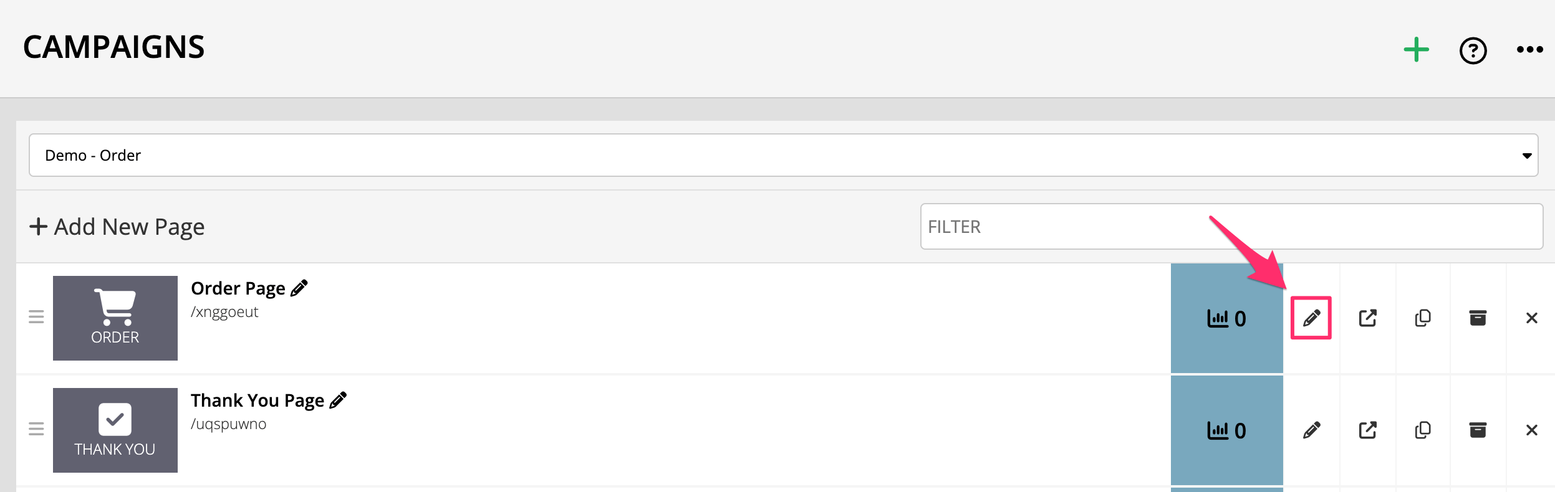
Task: Open Order Page in new window icon
Action: pyautogui.click(x=1367, y=318)
